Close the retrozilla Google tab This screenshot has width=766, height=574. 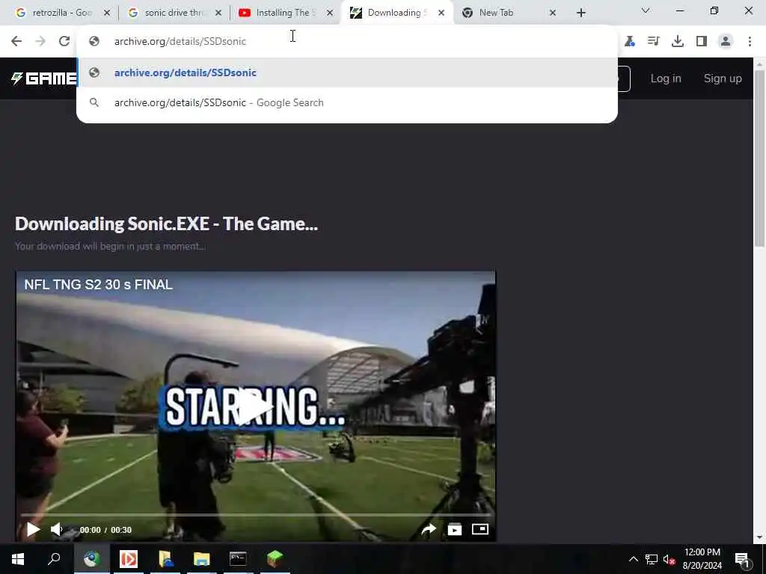pyautogui.click(x=107, y=13)
